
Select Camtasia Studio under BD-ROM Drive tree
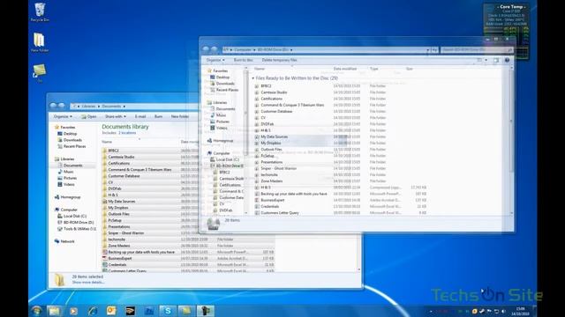pos(229,179)
